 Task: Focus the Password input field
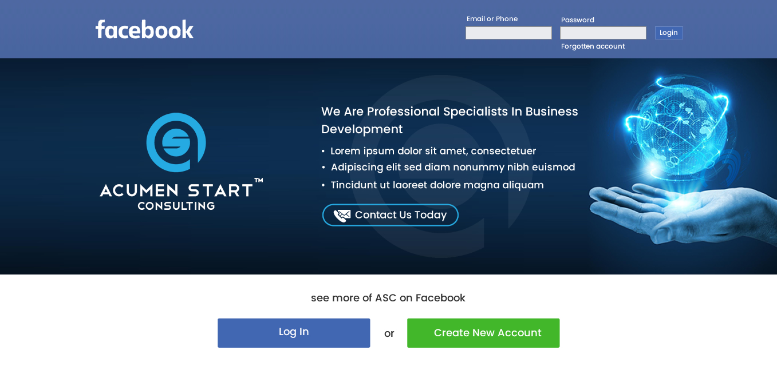coord(603,33)
